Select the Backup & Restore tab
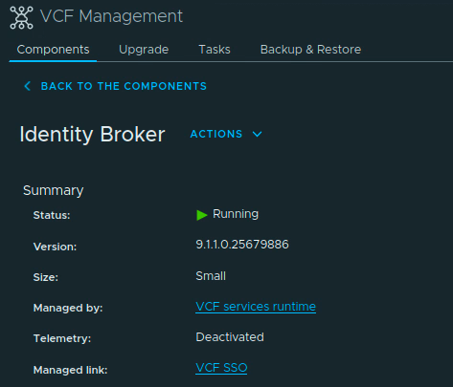The width and height of the screenshot is (453, 387). coord(310,50)
